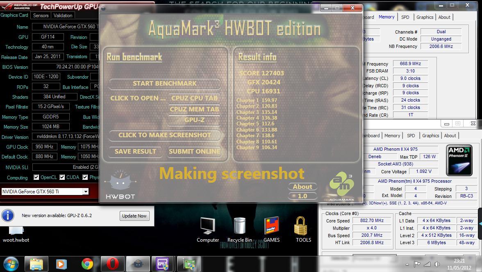
Task: Open Opera browser from taskbar
Action: pyautogui.click(x=112, y=264)
